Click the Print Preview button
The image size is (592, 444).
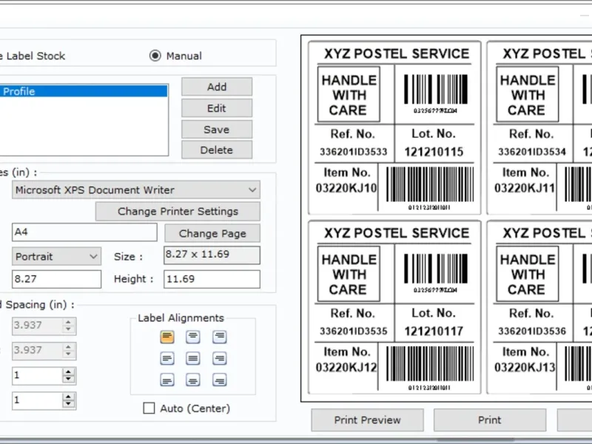(367, 420)
